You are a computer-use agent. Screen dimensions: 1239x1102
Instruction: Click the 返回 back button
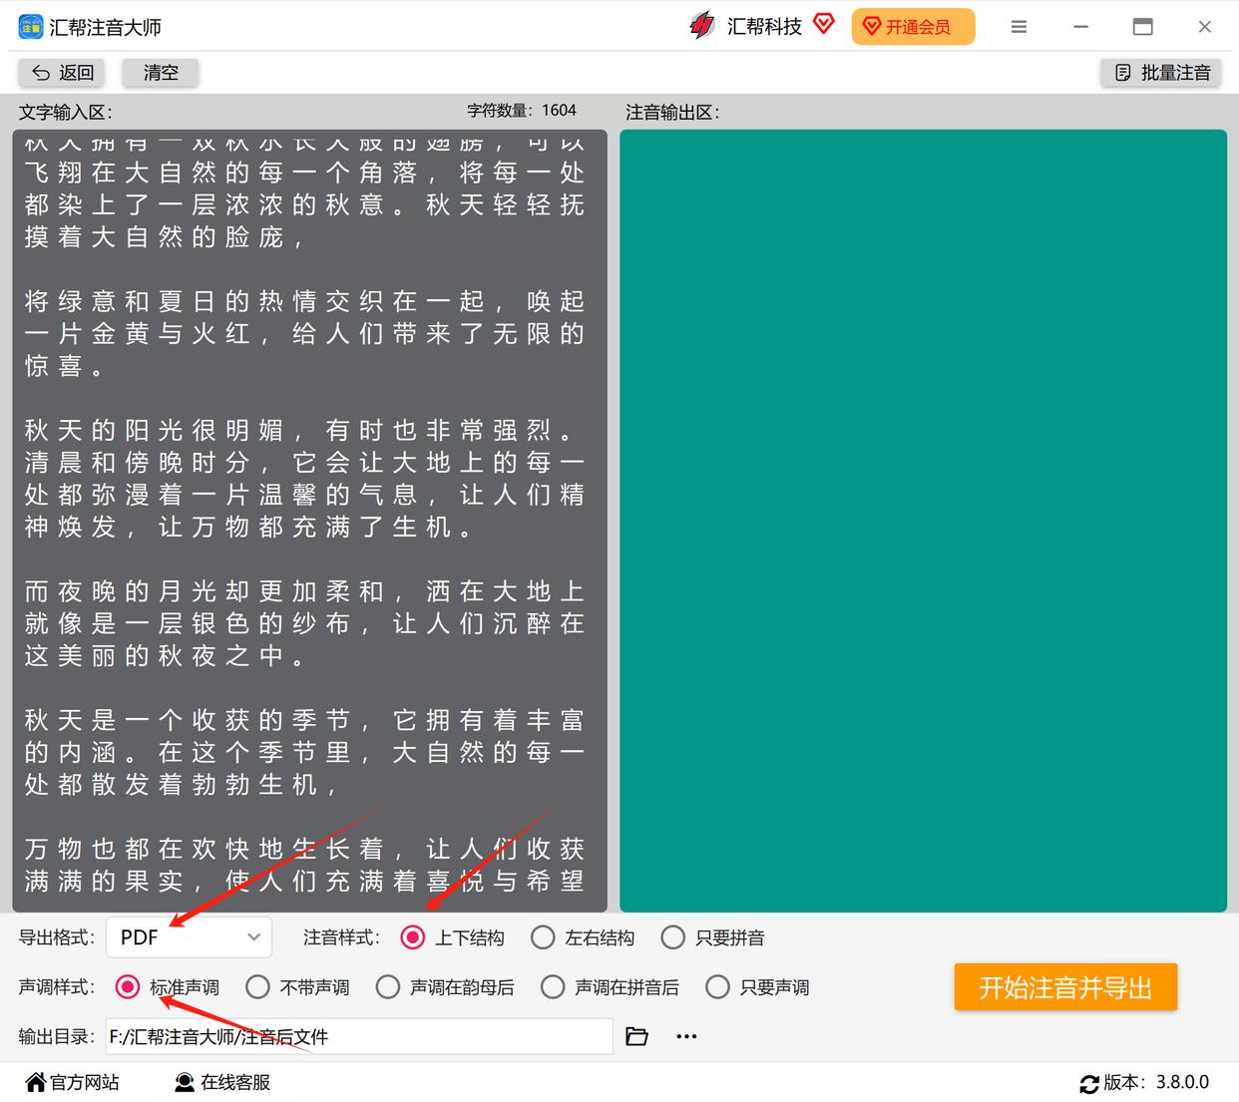tap(62, 73)
